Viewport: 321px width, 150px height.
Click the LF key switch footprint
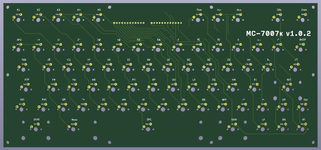(263, 130)
